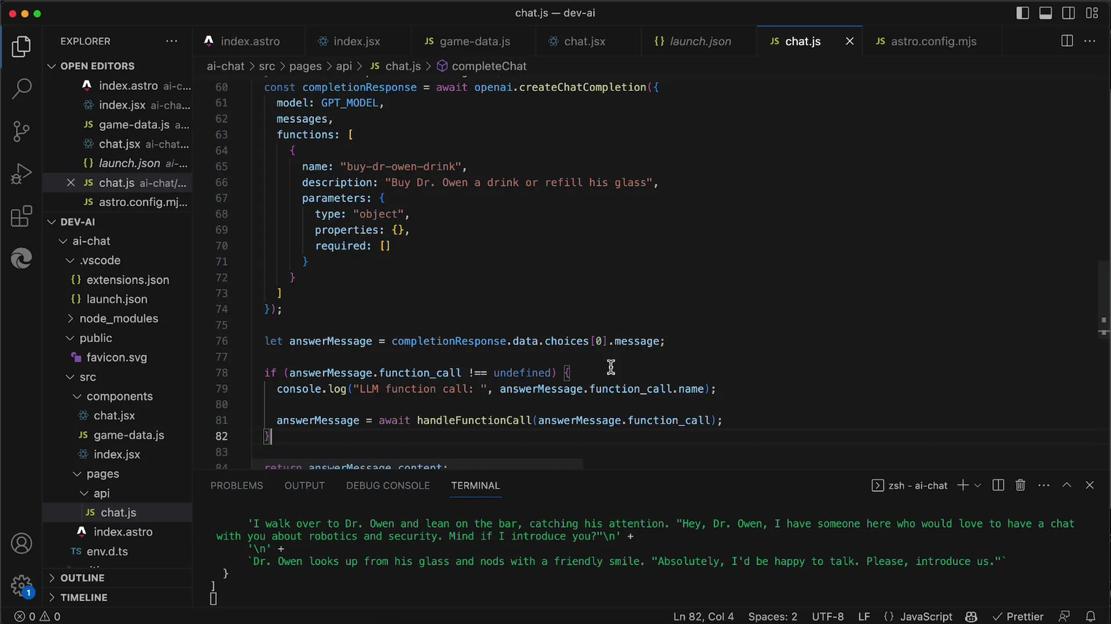Open the Edge browser tools icon

(21, 258)
